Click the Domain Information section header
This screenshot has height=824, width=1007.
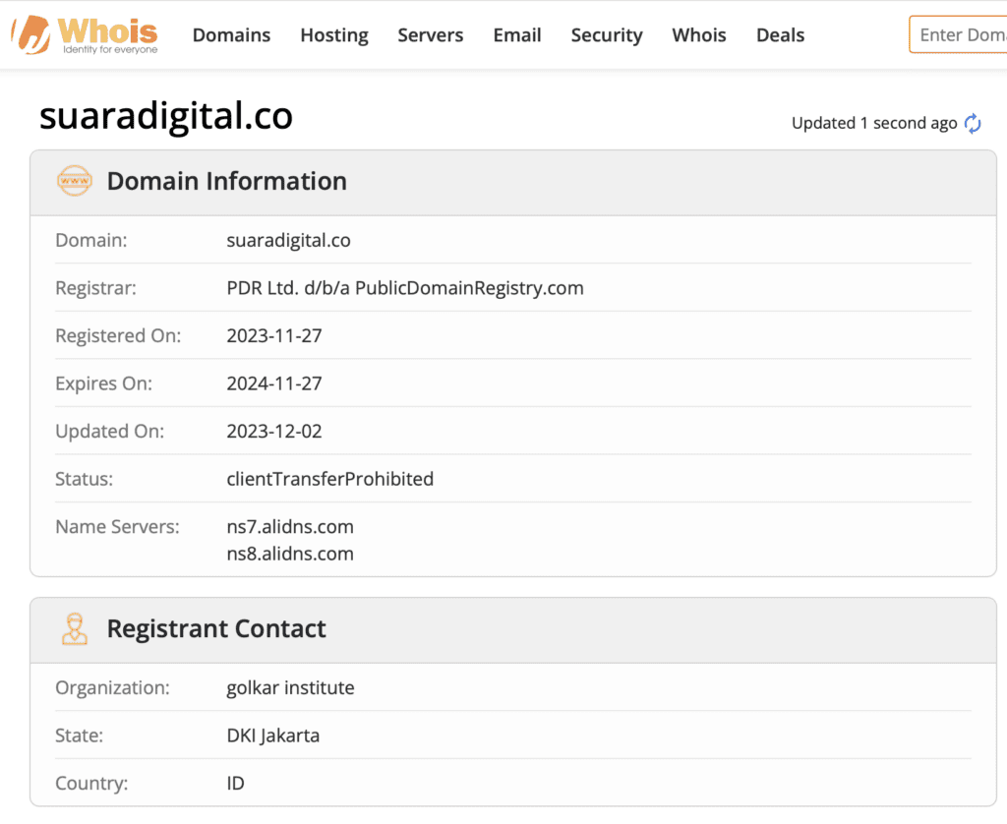(226, 181)
